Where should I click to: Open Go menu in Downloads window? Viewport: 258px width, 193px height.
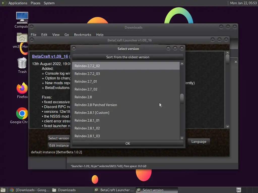pos(67,35)
